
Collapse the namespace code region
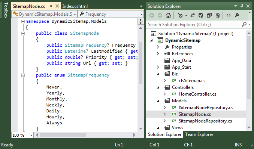[x=23, y=21]
